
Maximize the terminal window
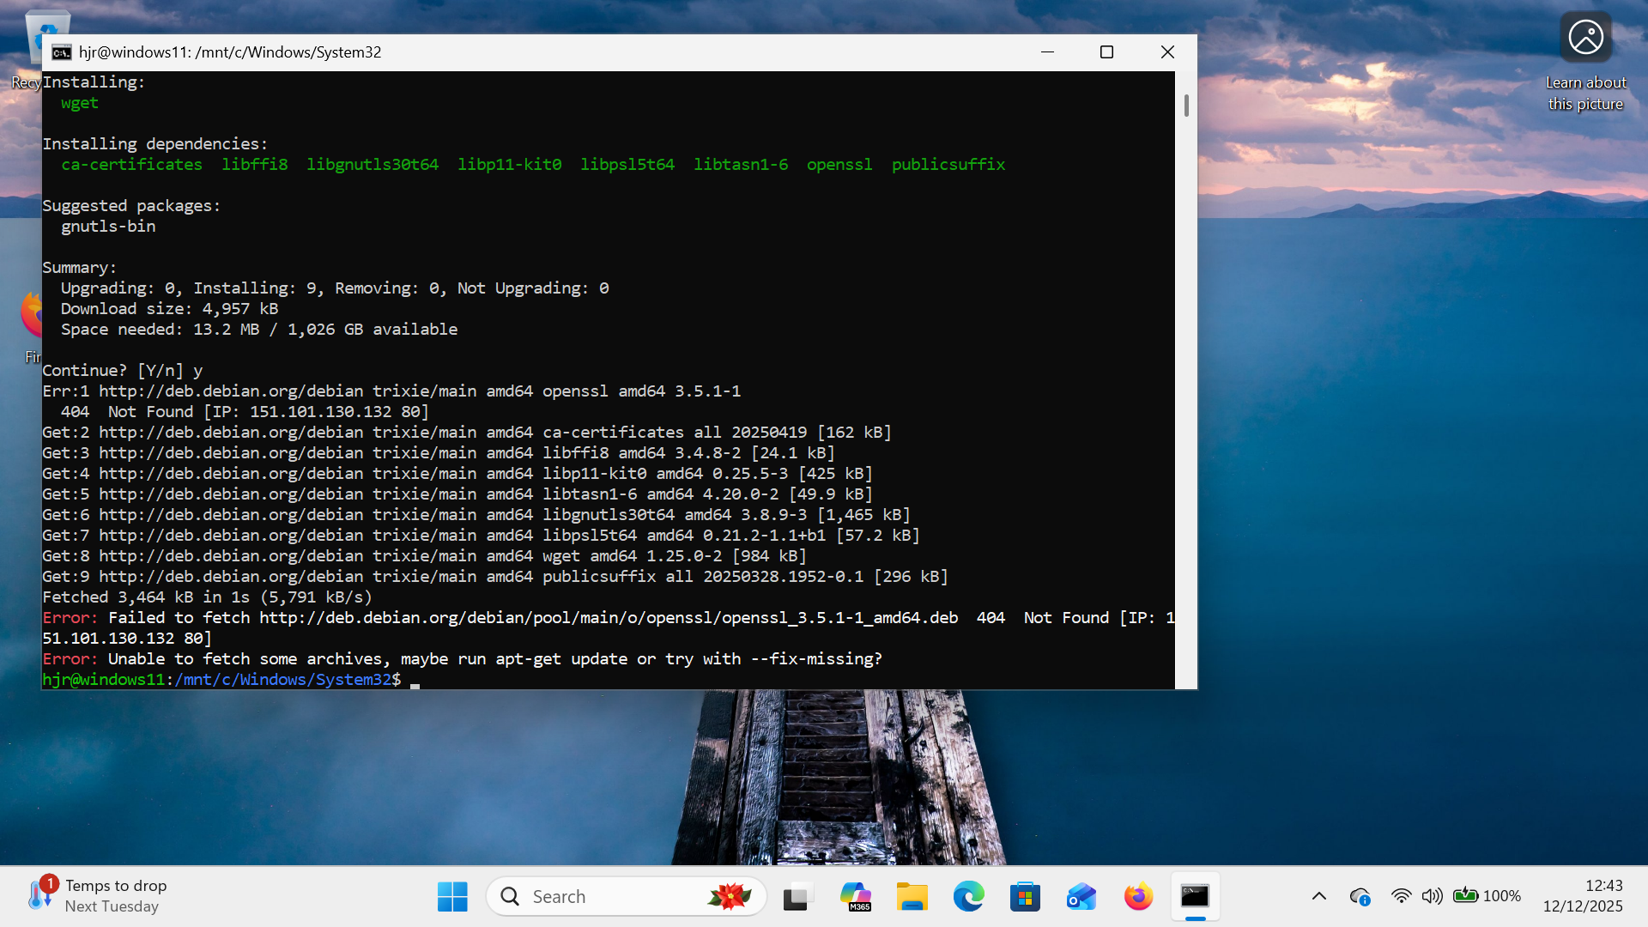(1106, 52)
